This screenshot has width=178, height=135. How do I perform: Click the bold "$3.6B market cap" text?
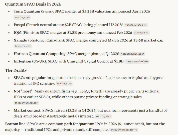(x=148, y=40)
